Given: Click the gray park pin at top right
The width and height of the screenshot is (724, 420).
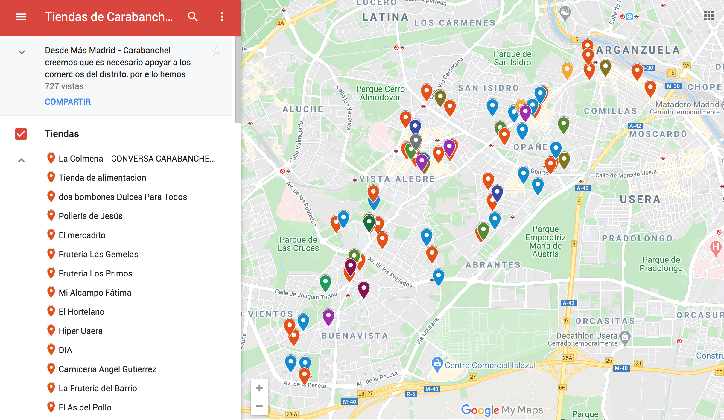Looking at the screenshot, I should pyautogui.click(x=565, y=14).
